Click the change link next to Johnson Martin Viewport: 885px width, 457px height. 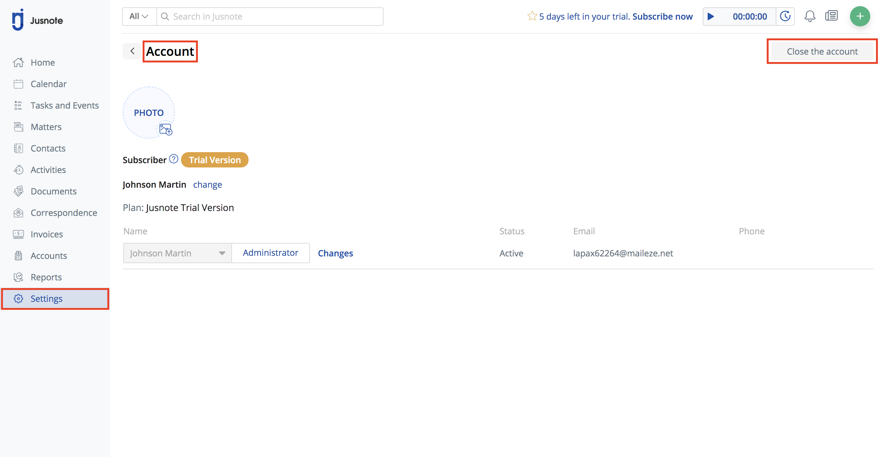tap(207, 185)
